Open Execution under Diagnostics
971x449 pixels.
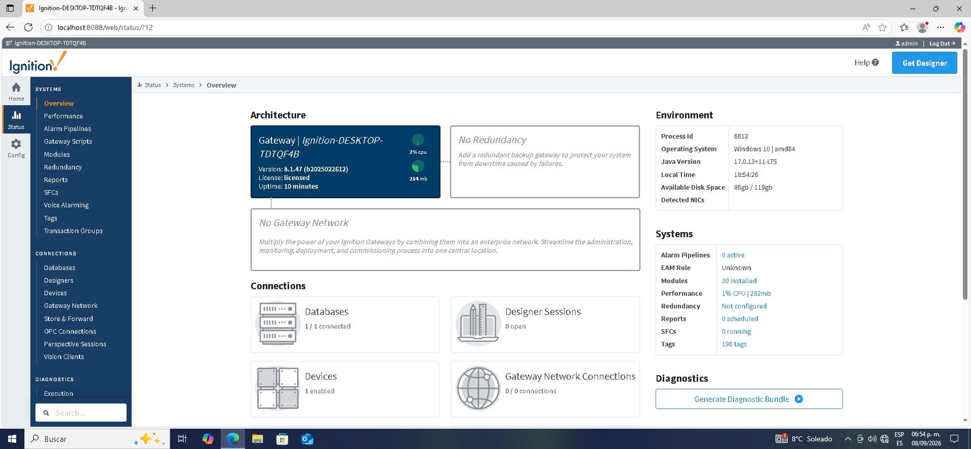click(x=58, y=394)
